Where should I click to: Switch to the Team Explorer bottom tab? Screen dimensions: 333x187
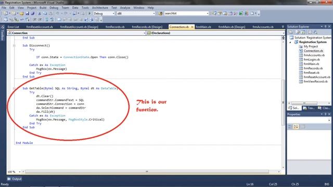tap(309, 108)
